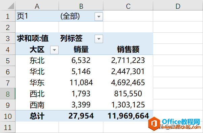Click the 求和项:值 cell

point(37,38)
